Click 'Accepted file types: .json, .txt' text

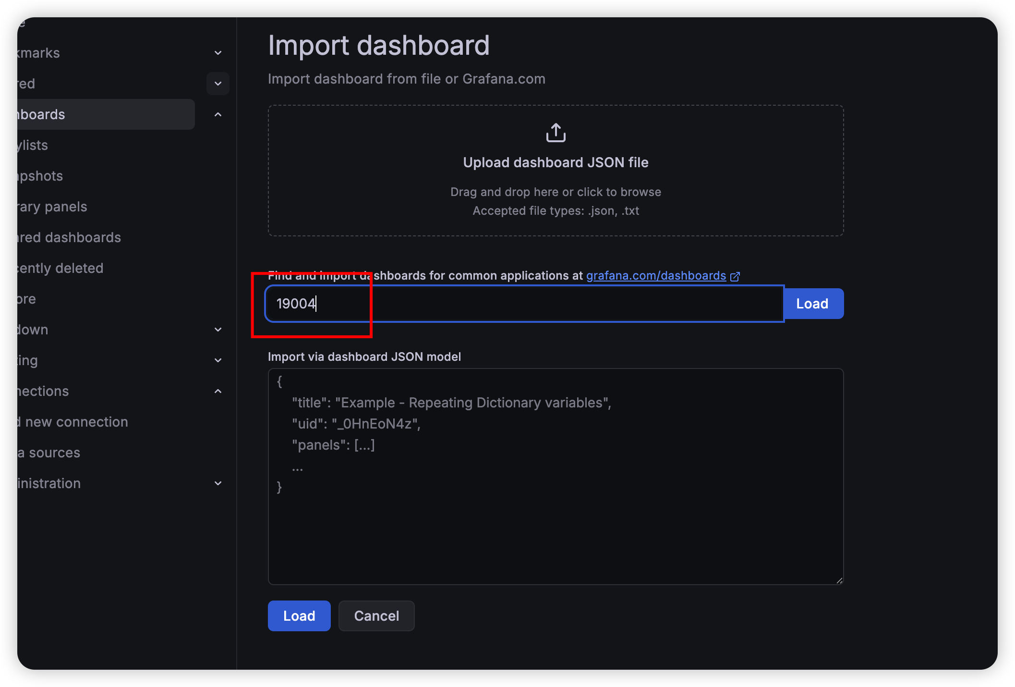pyautogui.click(x=556, y=211)
